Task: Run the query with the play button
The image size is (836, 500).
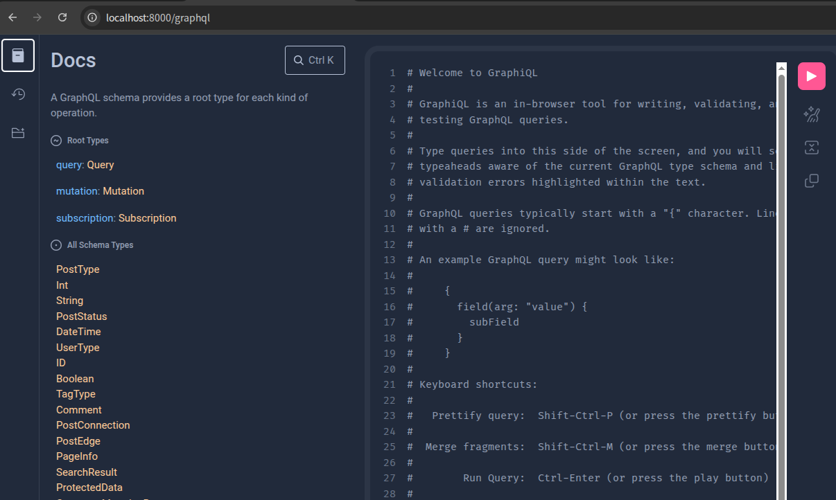Action: coord(811,76)
